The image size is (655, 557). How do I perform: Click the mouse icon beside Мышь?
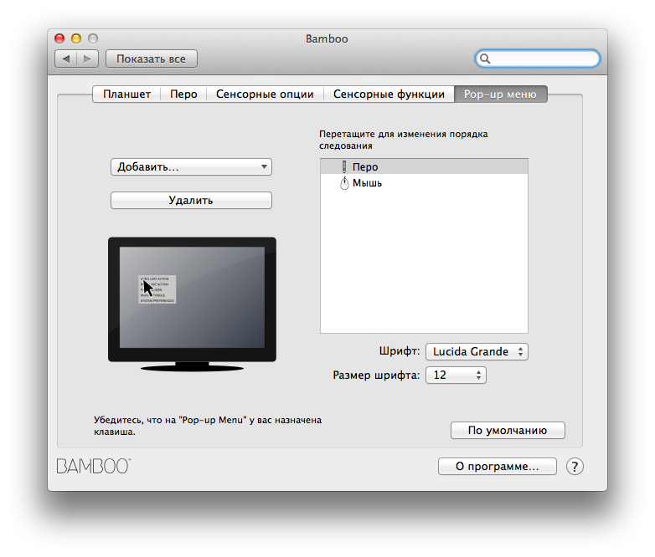coord(344,183)
